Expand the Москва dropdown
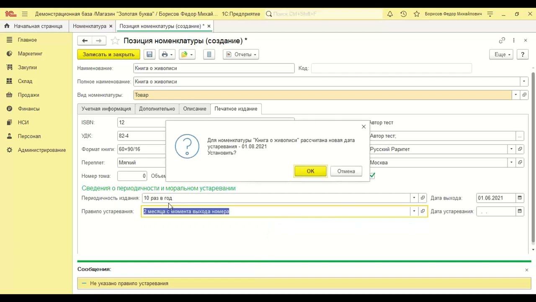The width and height of the screenshot is (536, 302). tap(511, 163)
